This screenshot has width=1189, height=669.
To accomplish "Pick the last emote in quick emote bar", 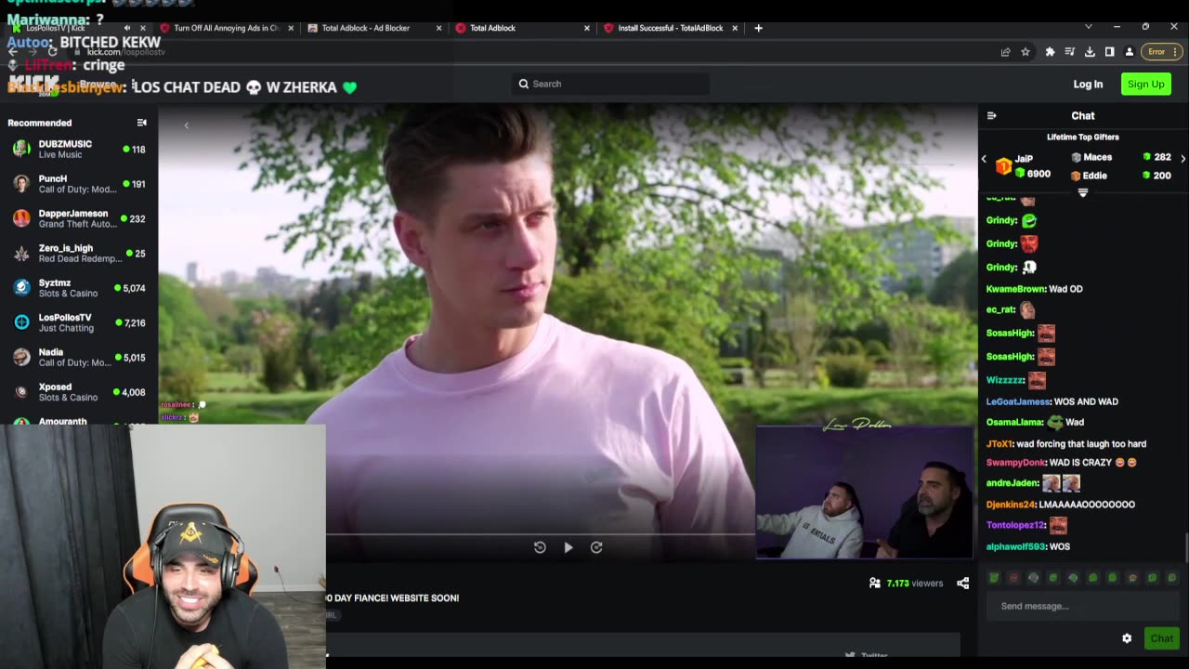I will [x=1172, y=578].
